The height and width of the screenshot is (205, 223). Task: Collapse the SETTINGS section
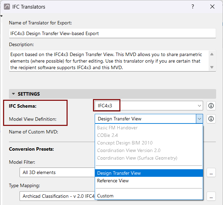pos(13,94)
